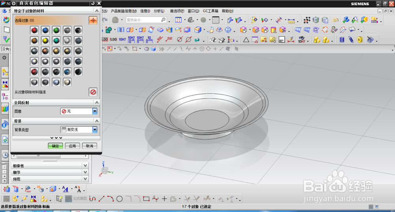Screen dimensions: 395x212
Task: Open the history clock sidebar tab
Action: click(5, 155)
